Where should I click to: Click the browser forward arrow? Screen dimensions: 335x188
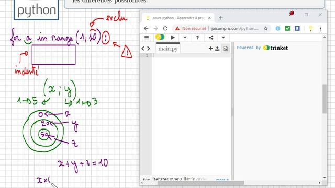pos(155,28)
